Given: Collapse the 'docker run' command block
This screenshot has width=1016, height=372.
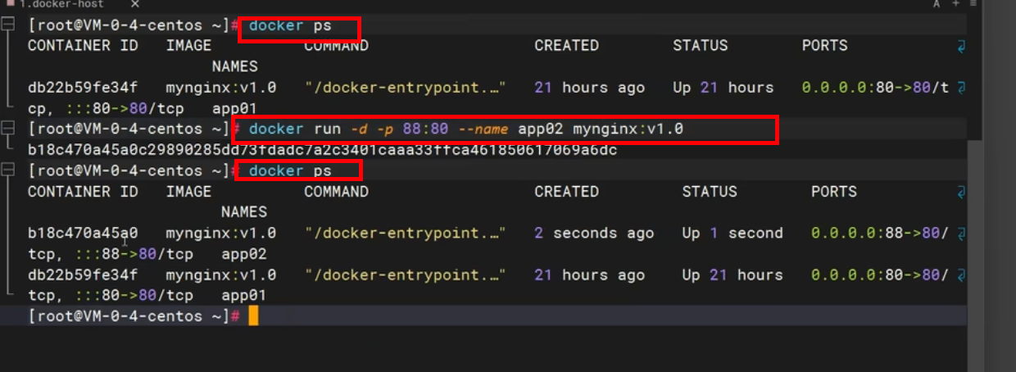Looking at the screenshot, I should coord(9,129).
